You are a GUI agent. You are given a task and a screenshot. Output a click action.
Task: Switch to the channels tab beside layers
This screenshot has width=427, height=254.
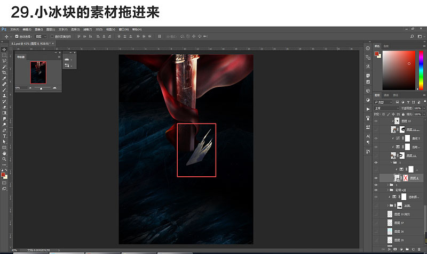point(386,95)
